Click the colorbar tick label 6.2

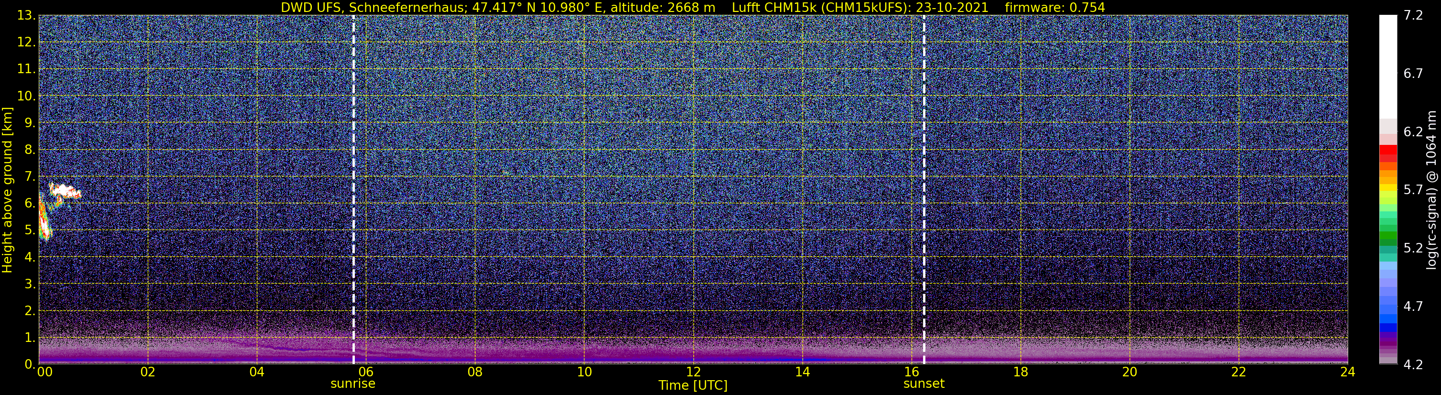(x=1413, y=132)
